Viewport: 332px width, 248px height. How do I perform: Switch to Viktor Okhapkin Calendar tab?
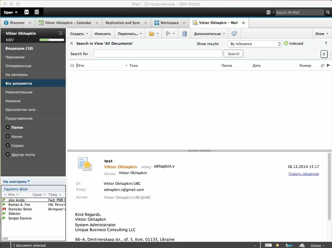68,23
